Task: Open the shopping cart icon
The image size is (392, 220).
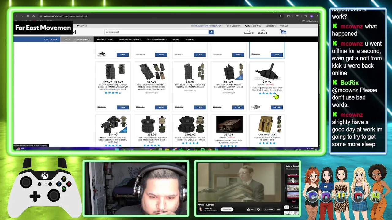Action: 283,32
